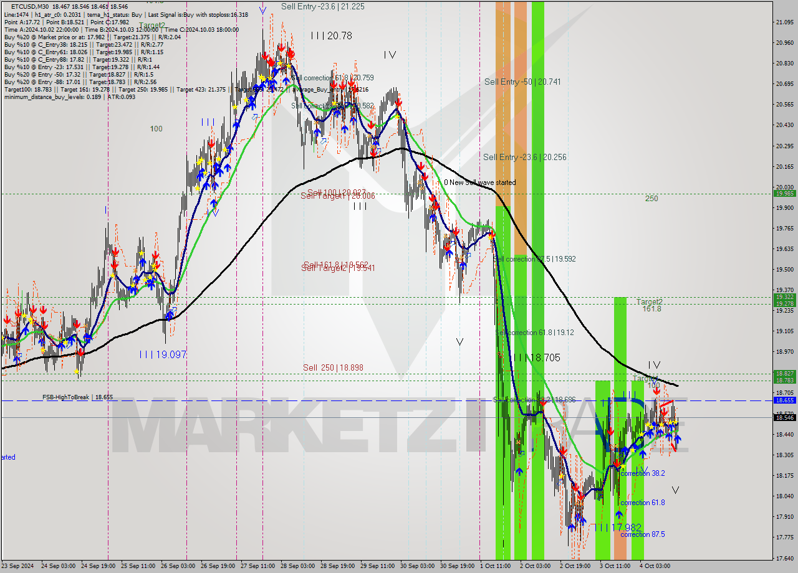Click the 21.095 price scale value
Image resolution: width=798 pixels, height=573 pixels.
pyautogui.click(x=784, y=22)
